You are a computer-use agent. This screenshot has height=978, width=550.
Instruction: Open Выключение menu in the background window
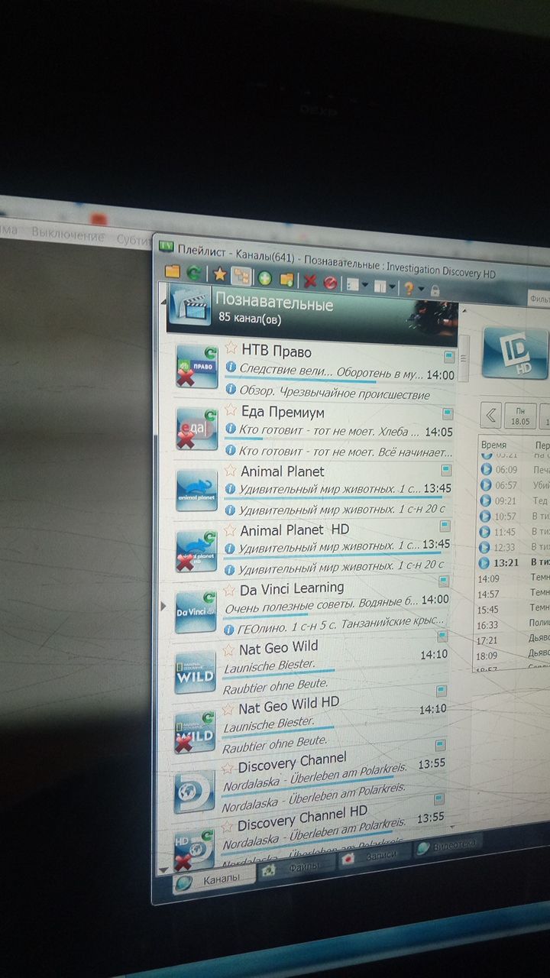pos(68,233)
